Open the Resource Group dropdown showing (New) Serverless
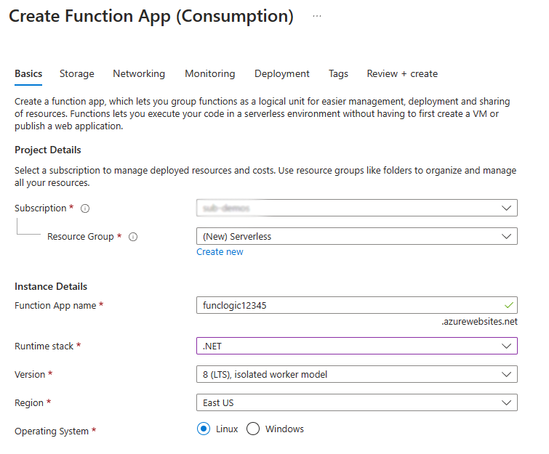This screenshot has height=454, width=549. click(x=357, y=237)
